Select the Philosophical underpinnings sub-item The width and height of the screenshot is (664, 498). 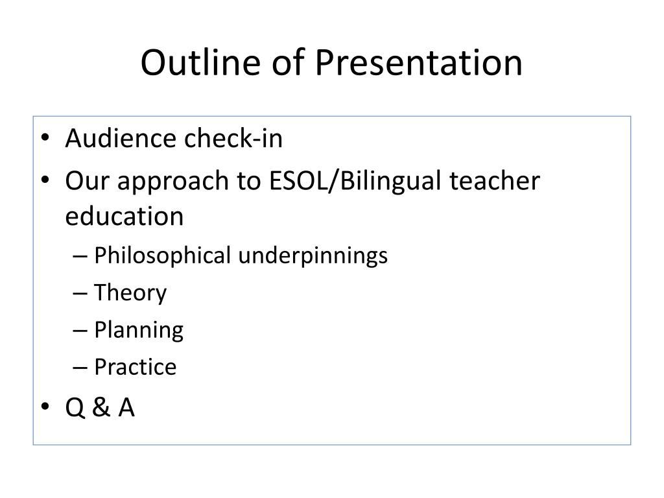pos(241,255)
